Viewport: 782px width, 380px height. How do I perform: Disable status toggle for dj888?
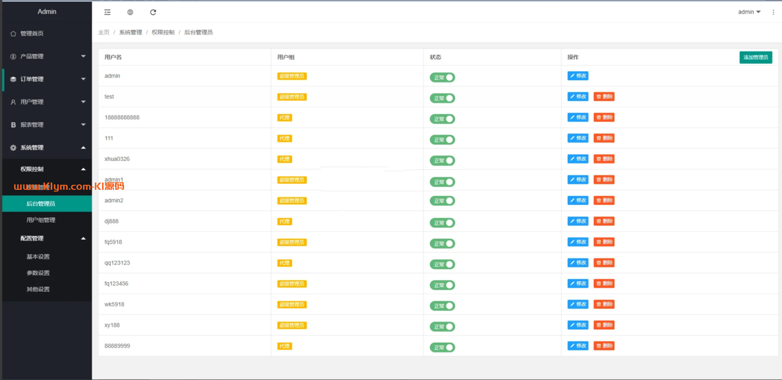(442, 223)
